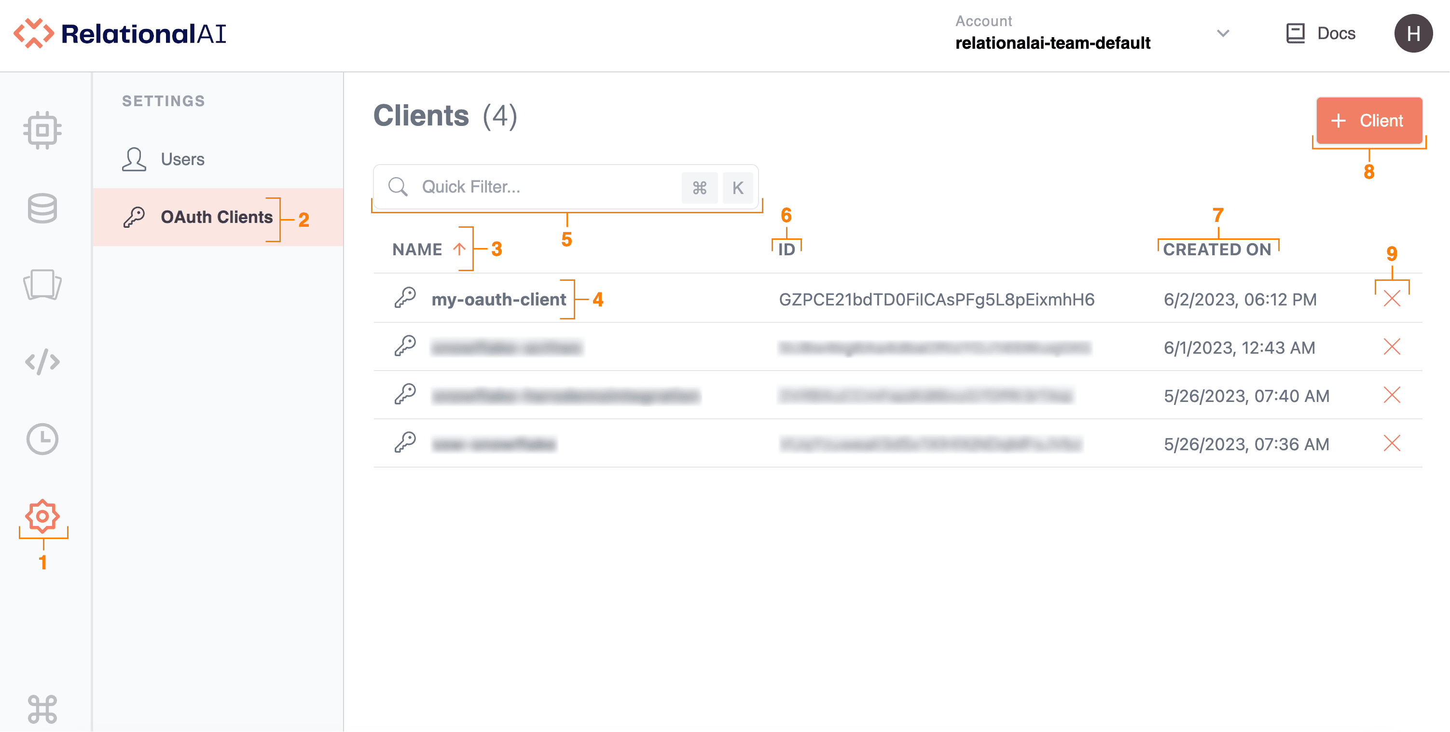Open the Engines chip icon in sidebar
Image resolution: width=1450 pixels, height=732 pixels.
pos(42,130)
